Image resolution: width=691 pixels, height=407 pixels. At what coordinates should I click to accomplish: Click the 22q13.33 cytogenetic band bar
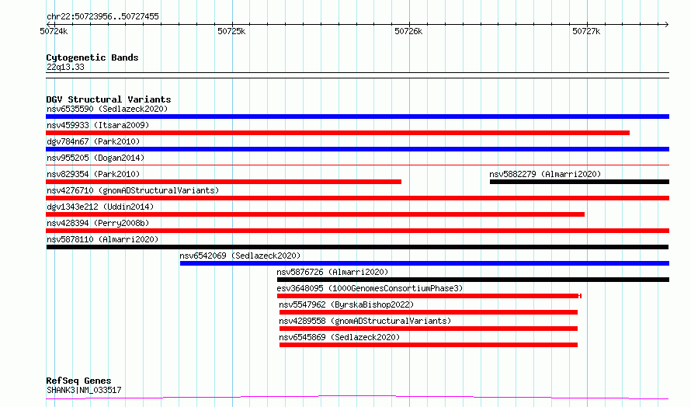pyautogui.click(x=357, y=75)
